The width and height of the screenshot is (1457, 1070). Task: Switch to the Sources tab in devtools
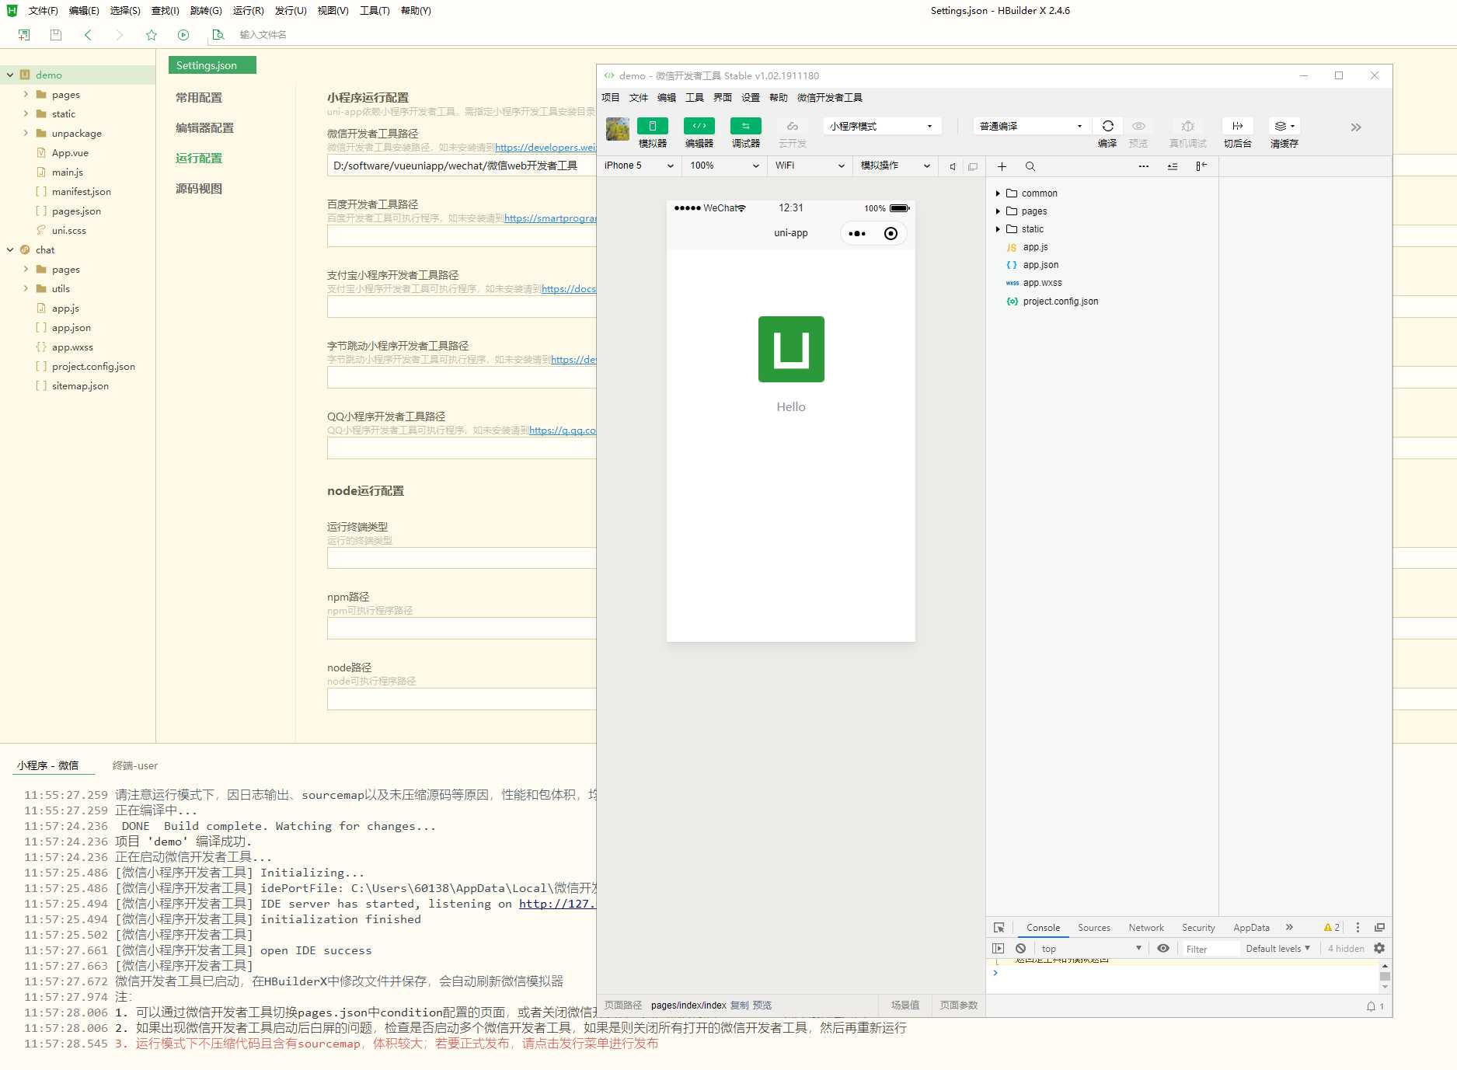tap(1094, 928)
